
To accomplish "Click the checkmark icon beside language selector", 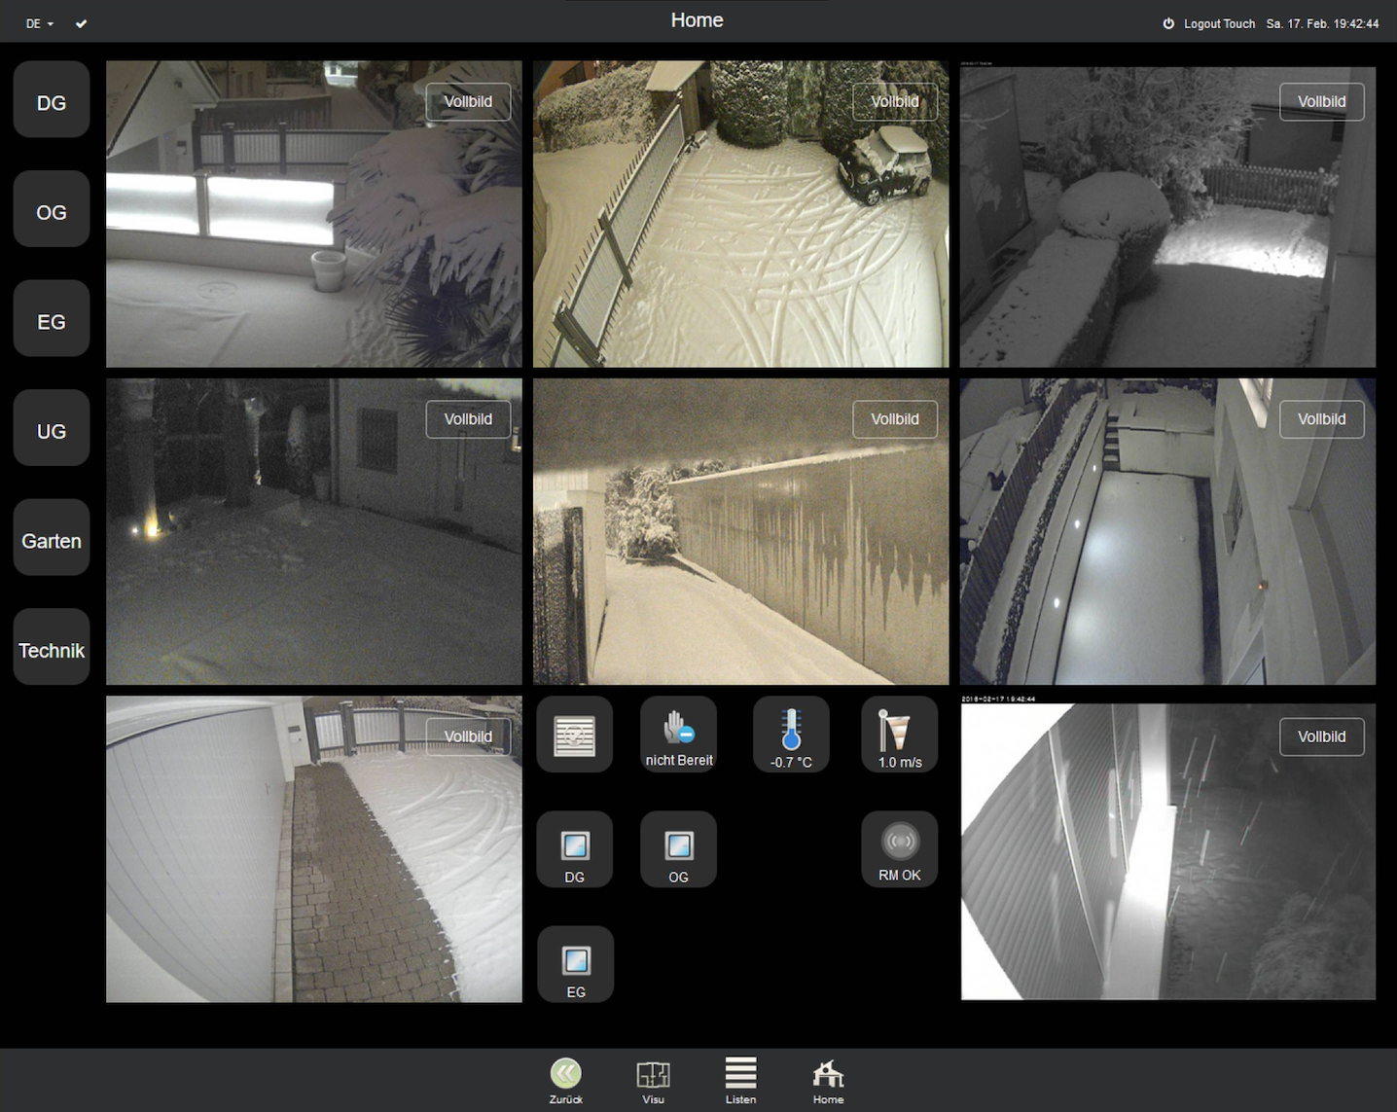I will coord(82,23).
